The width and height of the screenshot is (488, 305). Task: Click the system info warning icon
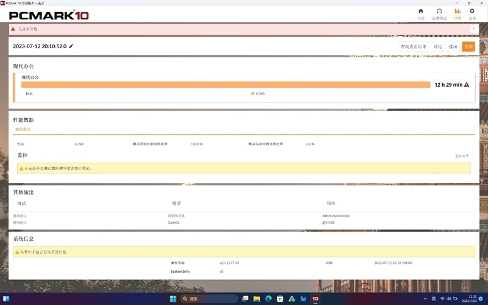coord(17,252)
